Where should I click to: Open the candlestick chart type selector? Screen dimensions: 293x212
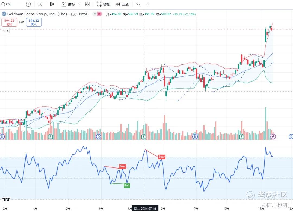[x=52, y=4]
